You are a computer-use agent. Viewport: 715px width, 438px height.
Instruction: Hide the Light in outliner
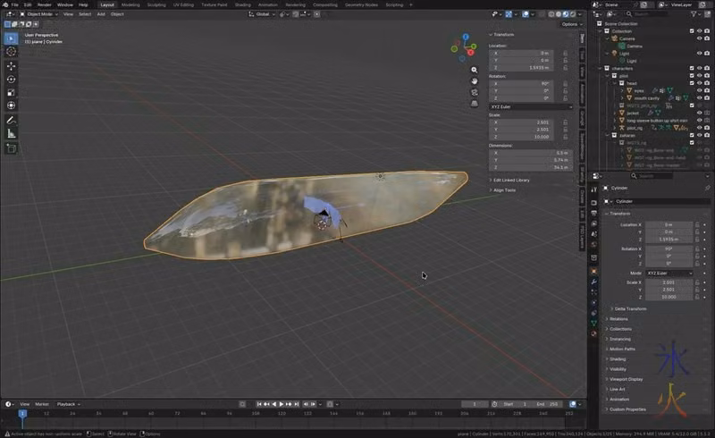pyautogui.click(x=699, y=54)
